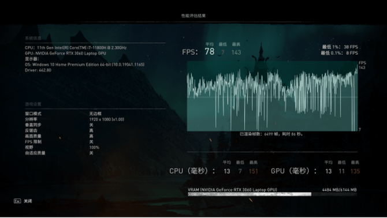The width and height of the screenshot is (387, 218).
Task: Select the 性能评估结果 title text
Action: pos(193,16)
